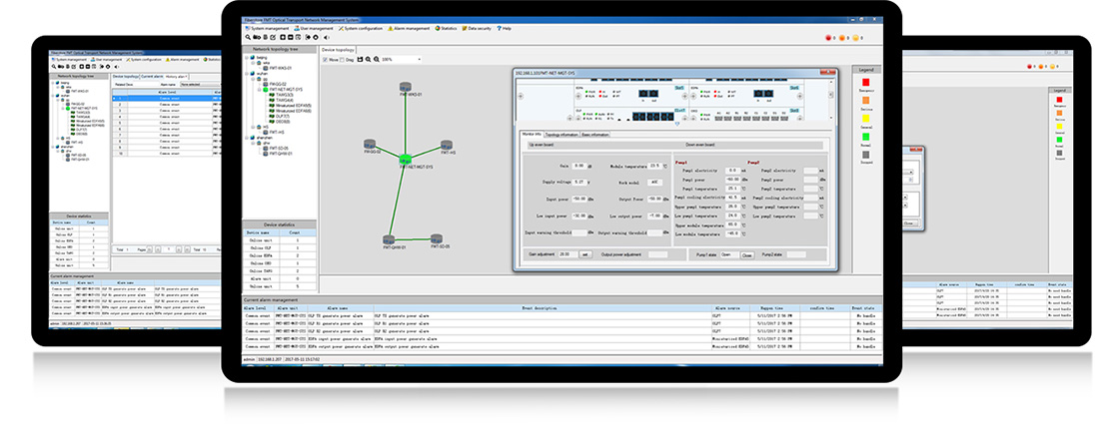Viewport: 1119px width, 432px height.
Task: Click the search icon in left window toolbar
Action: click(54, 66)
